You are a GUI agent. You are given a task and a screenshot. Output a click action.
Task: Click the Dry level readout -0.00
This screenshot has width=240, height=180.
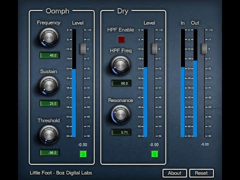coord(154,144)
